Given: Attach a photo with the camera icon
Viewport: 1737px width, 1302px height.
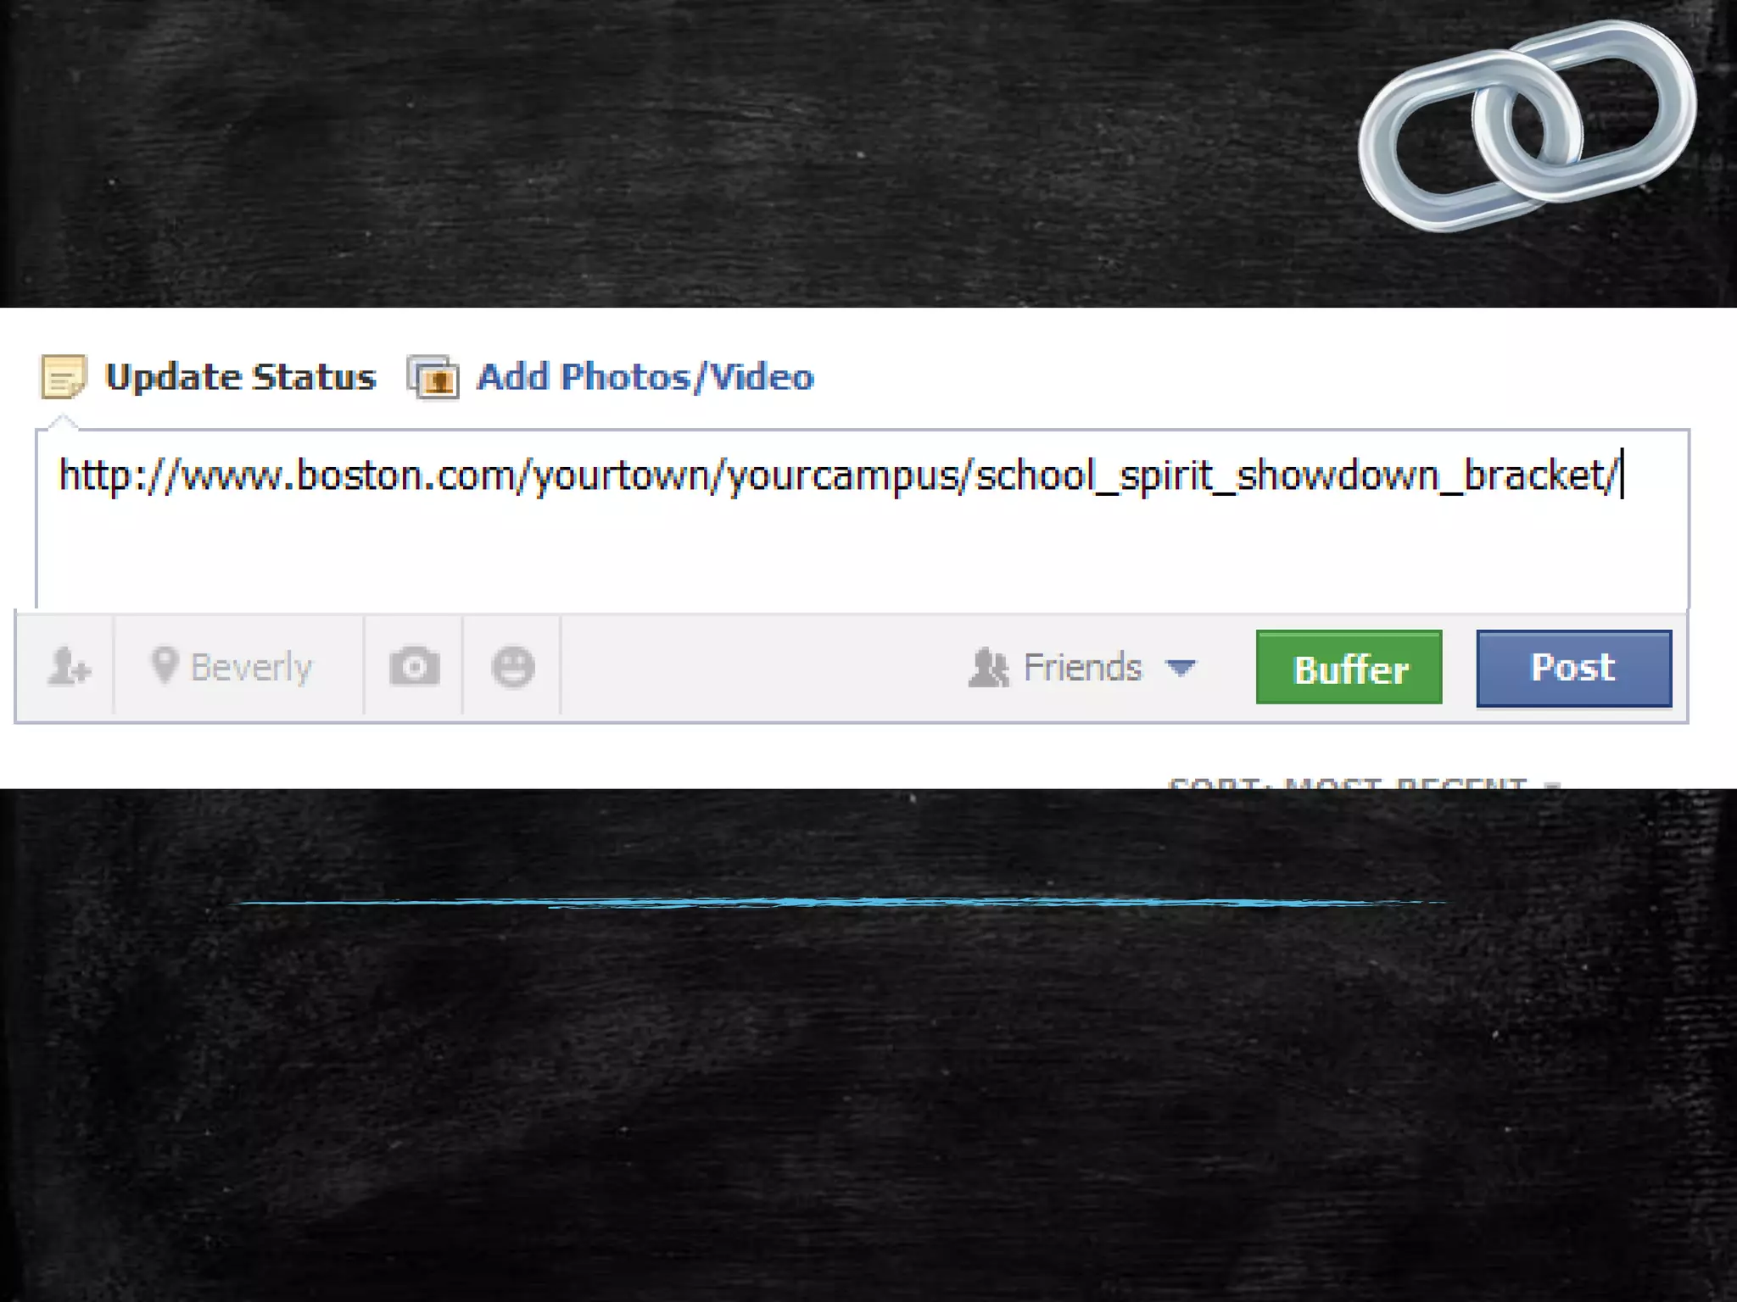Looking at the screenshot, I should click(415, 666).
